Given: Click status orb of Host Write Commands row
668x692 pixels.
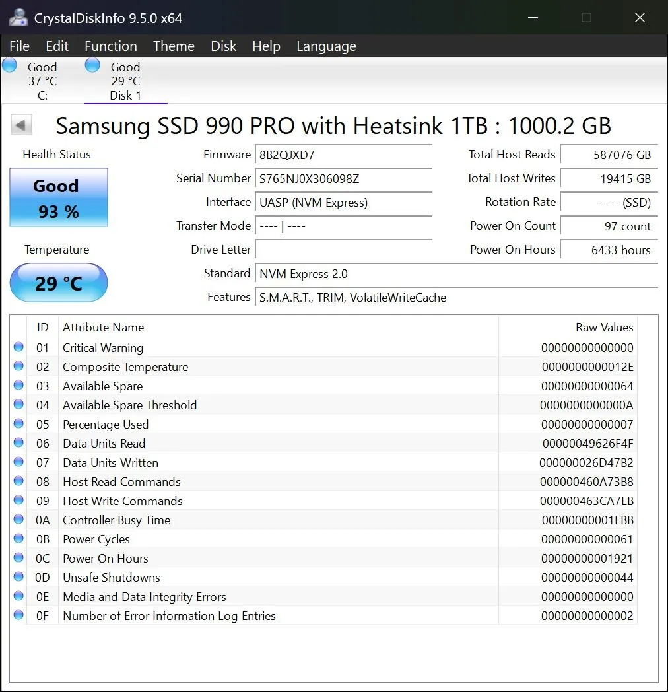Looking at the screenshot, I should point(18,500).
